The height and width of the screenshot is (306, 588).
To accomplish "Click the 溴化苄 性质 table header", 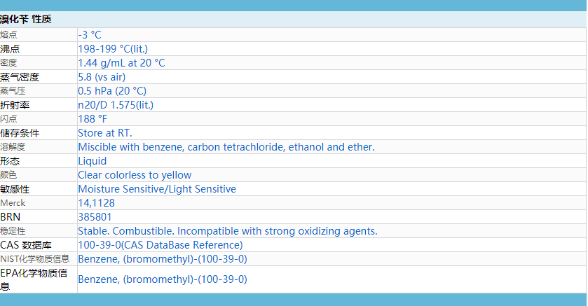I will coord(25,19).
